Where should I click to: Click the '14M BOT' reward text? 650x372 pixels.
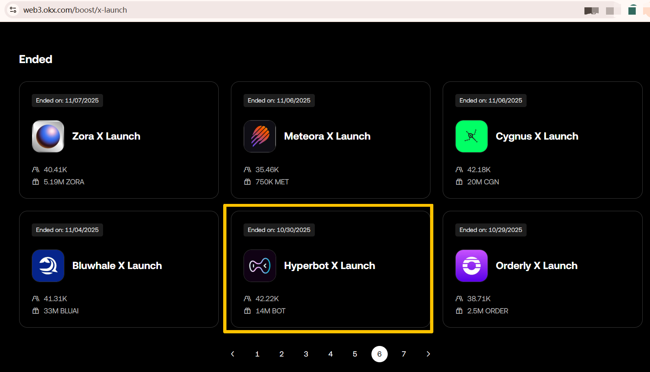270,311
